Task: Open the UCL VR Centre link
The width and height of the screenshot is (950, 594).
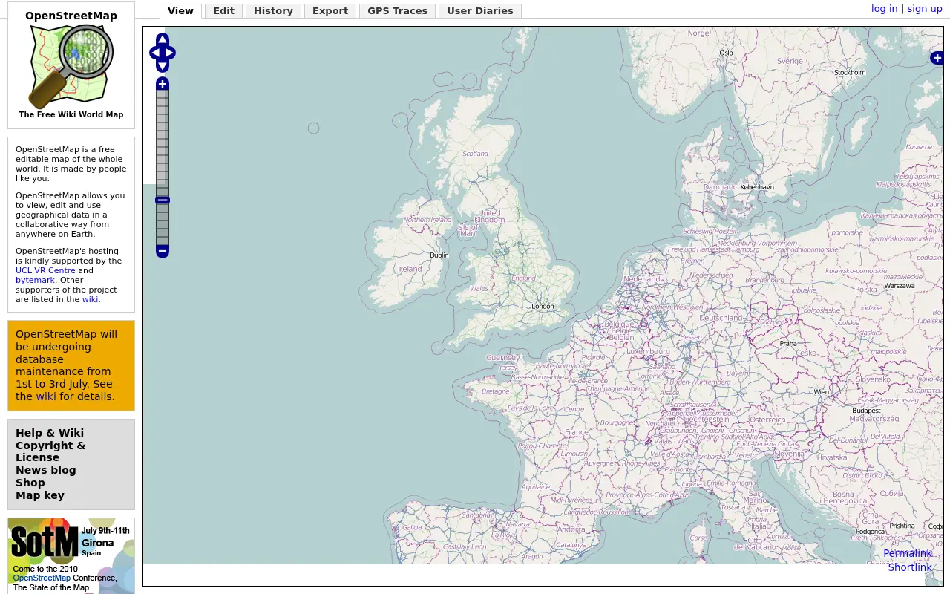Action: click(x=46, y=270)
